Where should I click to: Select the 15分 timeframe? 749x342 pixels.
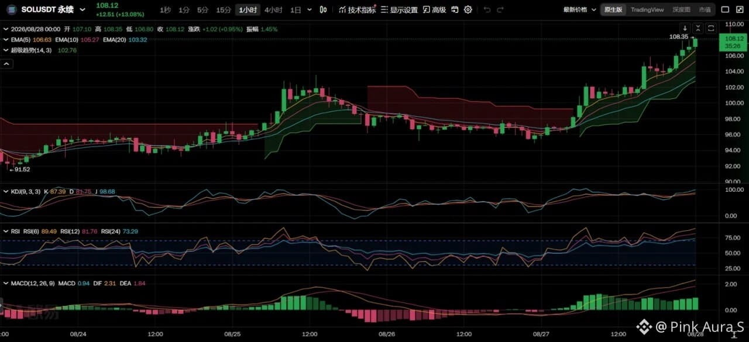click(224, 10)
